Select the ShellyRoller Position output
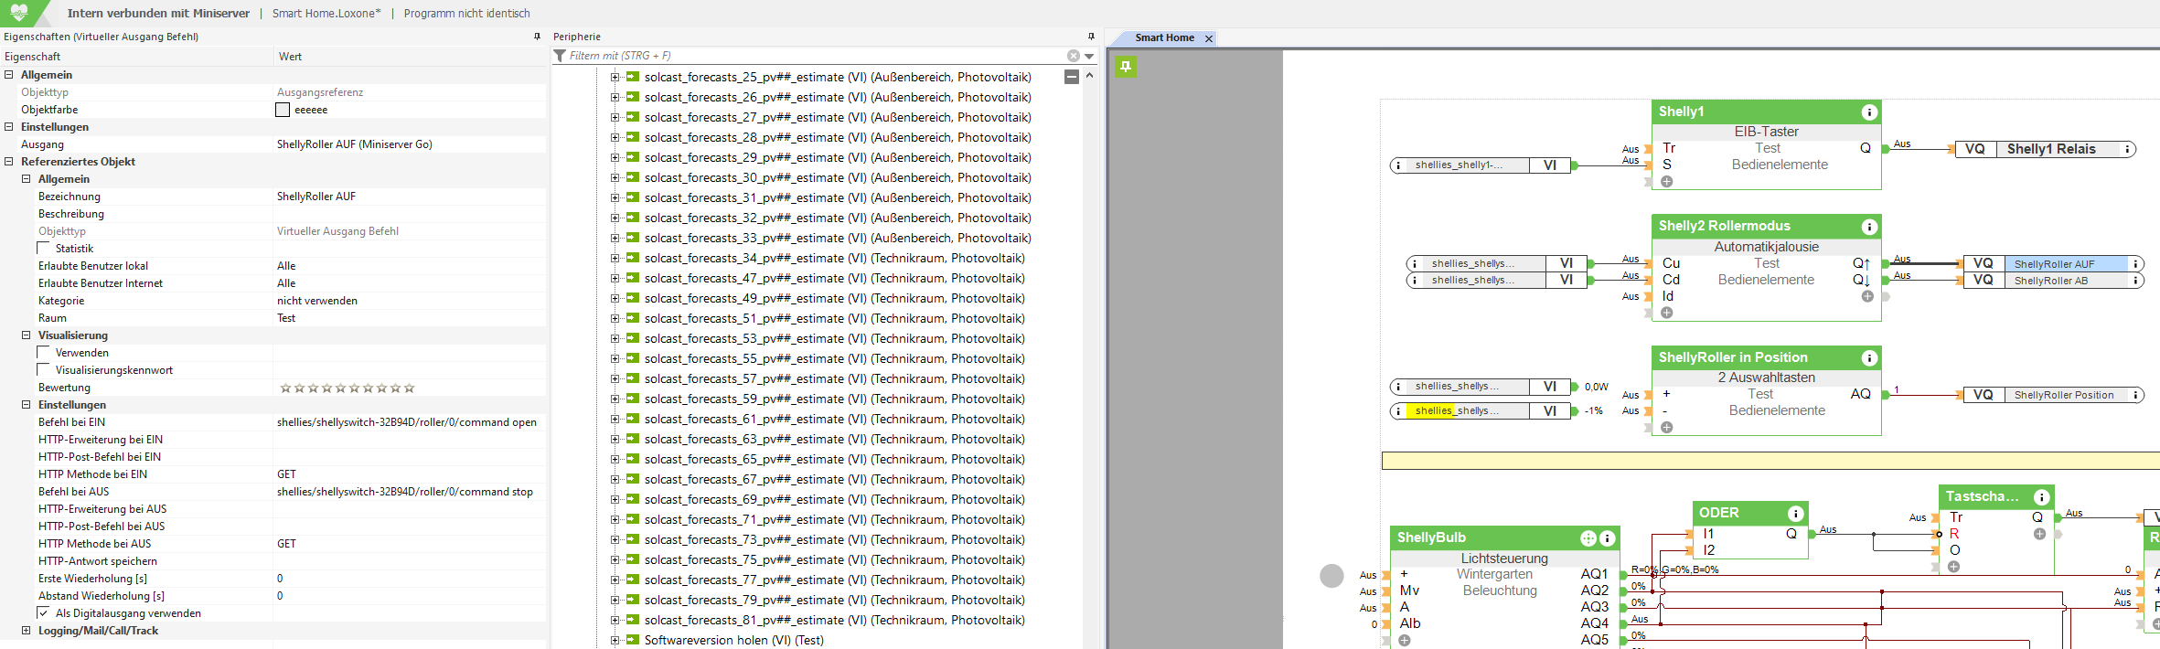 coord(2052,395)
